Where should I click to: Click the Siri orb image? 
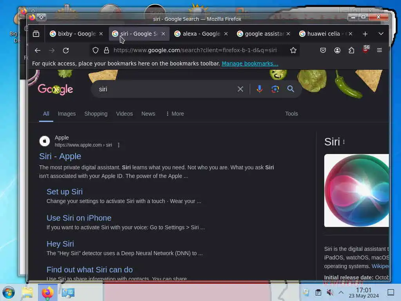pyautogui.click(x=356, y=190)
